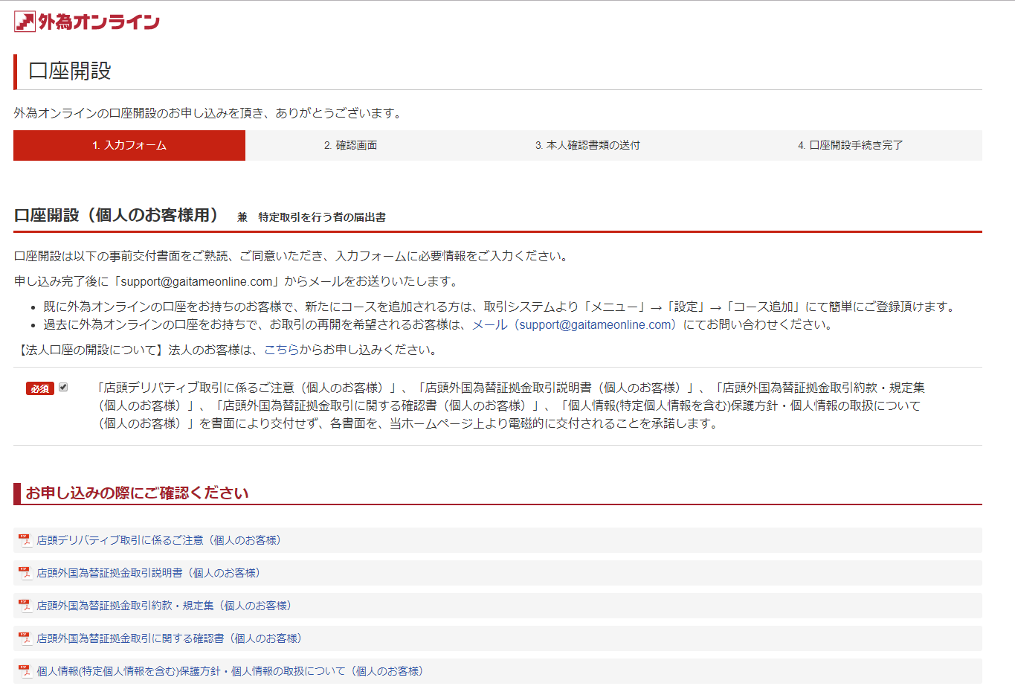Click the red 必須 badge
Viewport: 1015px width, 689px height.
(40, 388)
